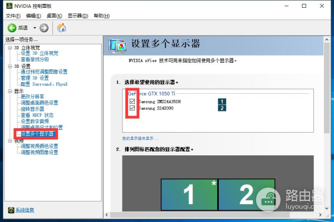The width and height of the screenshot is (334, 222).
Task: Select 通过预览调整图像设置 task
Action: 44,72
